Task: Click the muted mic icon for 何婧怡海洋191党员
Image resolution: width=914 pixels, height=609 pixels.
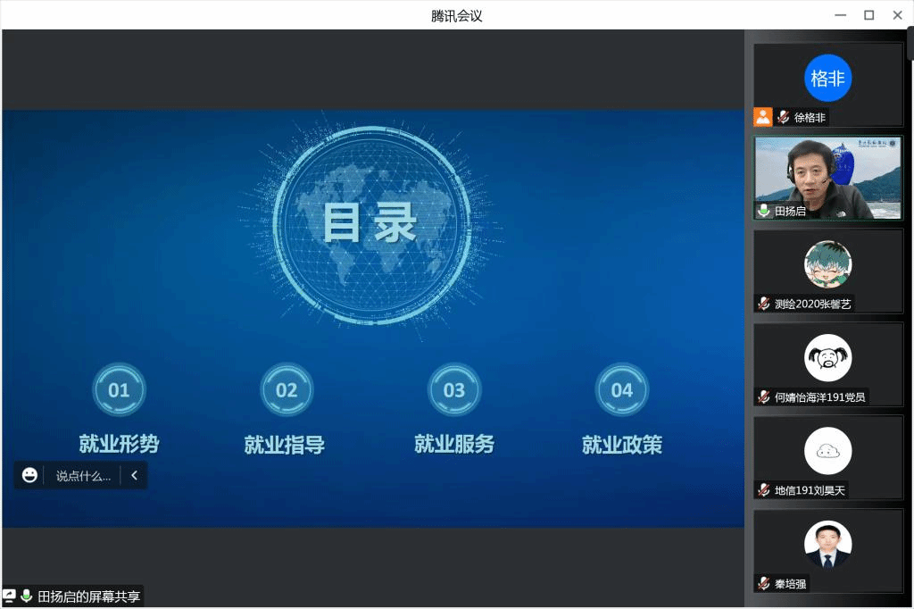Action: point(764,396)
